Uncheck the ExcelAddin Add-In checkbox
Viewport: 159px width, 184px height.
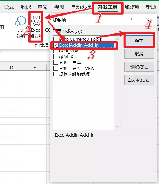[56, 45]
